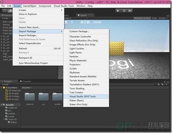This screenshot has height=133, width=172.
Task: Click the Pause button in toolbar
Action: click(124, 11)
